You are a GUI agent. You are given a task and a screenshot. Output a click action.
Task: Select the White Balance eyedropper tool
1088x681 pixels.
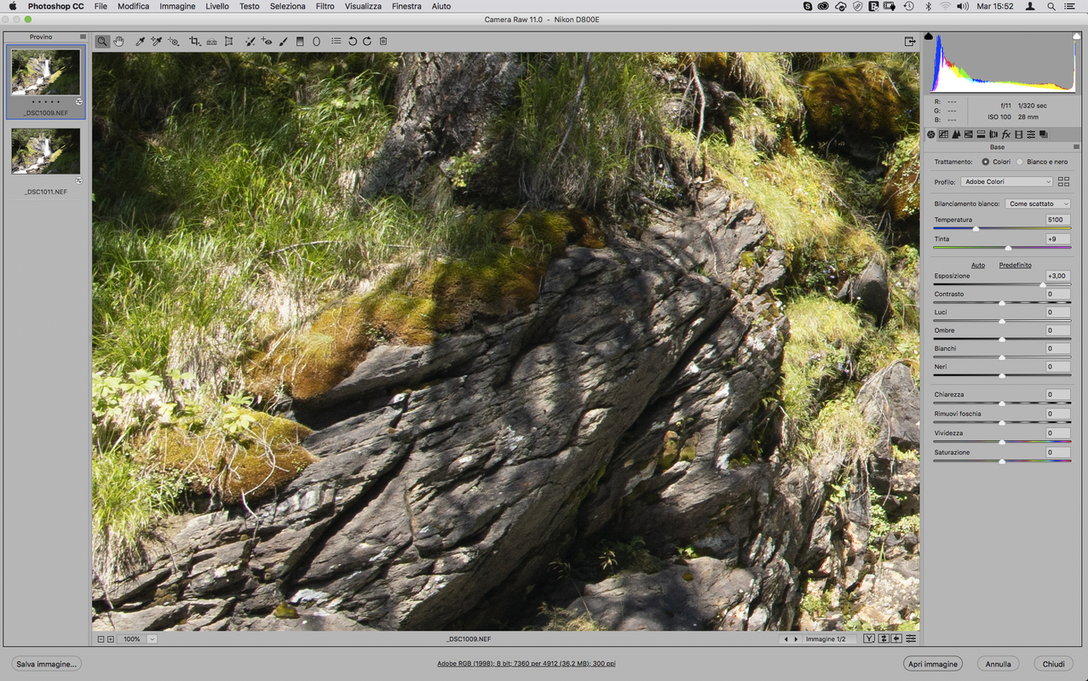click(x=140, y=41)
